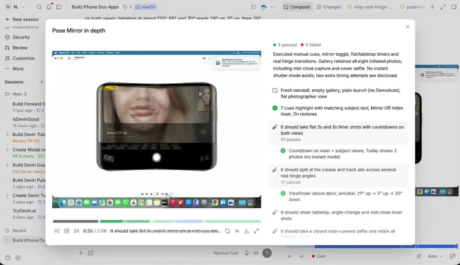Expand the Create Modal session row
The image size is (460, 265).
click(x=7, y=150)
